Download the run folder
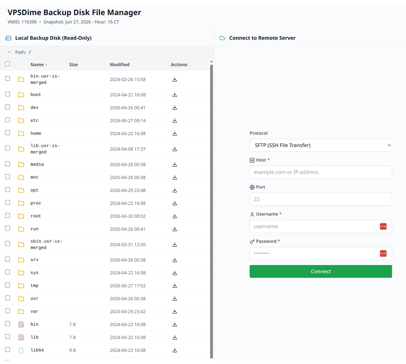406x364 pixels. (x=175, y=229)
